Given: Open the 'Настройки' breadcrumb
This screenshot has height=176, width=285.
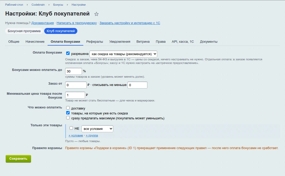Looking at the screenshot, I should point(79,5).
